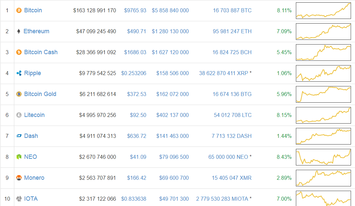Click Bitcoin Cash price $1686.03
This screenshot has width=355, height=206.
point(135,52)
